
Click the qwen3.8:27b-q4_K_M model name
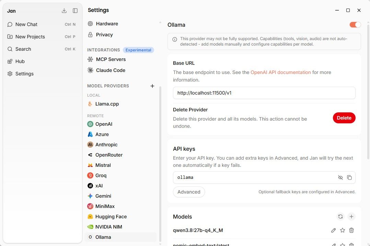coord(198,230)
